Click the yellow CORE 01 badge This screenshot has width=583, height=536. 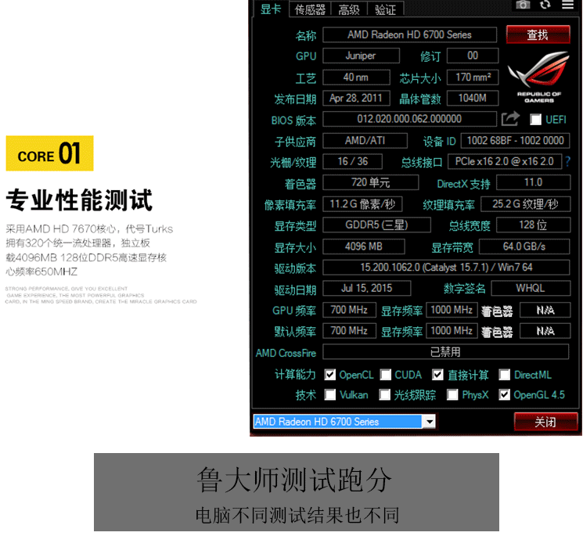[x=49, y=153]
